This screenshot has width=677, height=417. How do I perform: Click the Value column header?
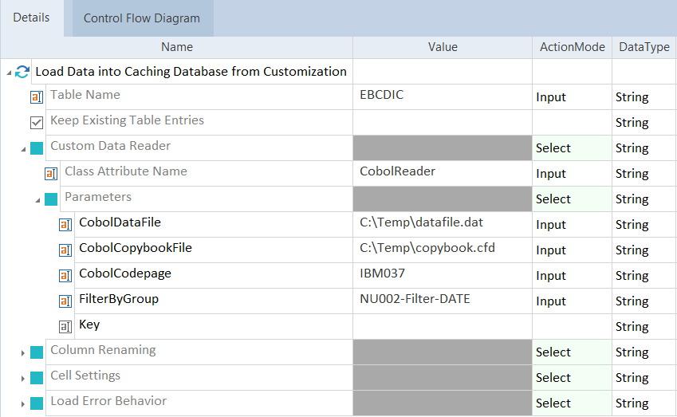[x=443, y=47]
